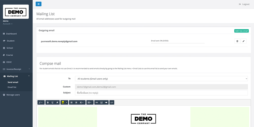Open the text color picker arrow
The image size is (254, 127).
(x=67, y=102)
